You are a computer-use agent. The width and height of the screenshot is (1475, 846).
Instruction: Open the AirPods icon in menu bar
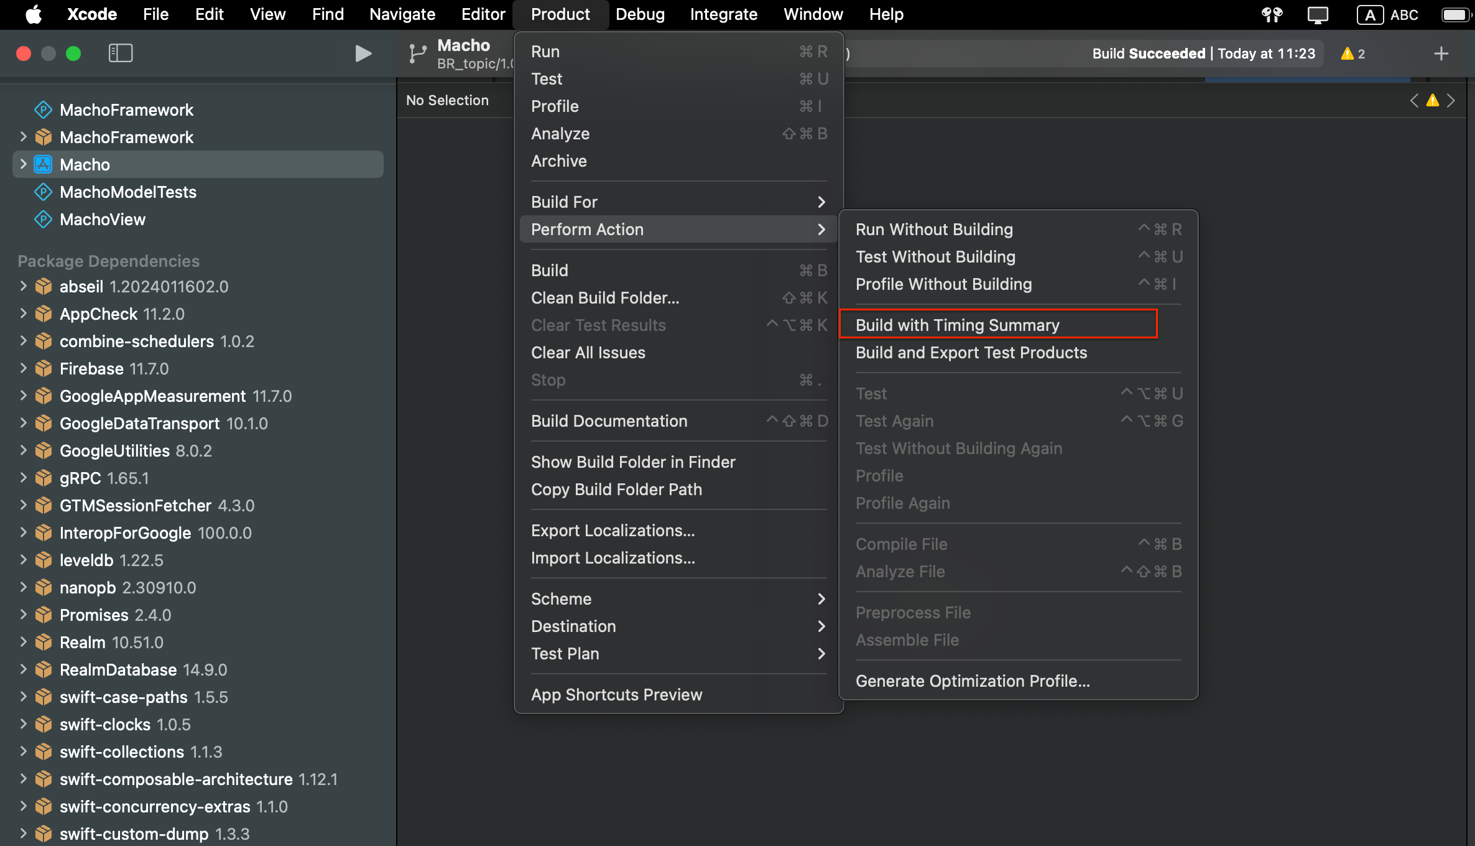coord(1272,14)
